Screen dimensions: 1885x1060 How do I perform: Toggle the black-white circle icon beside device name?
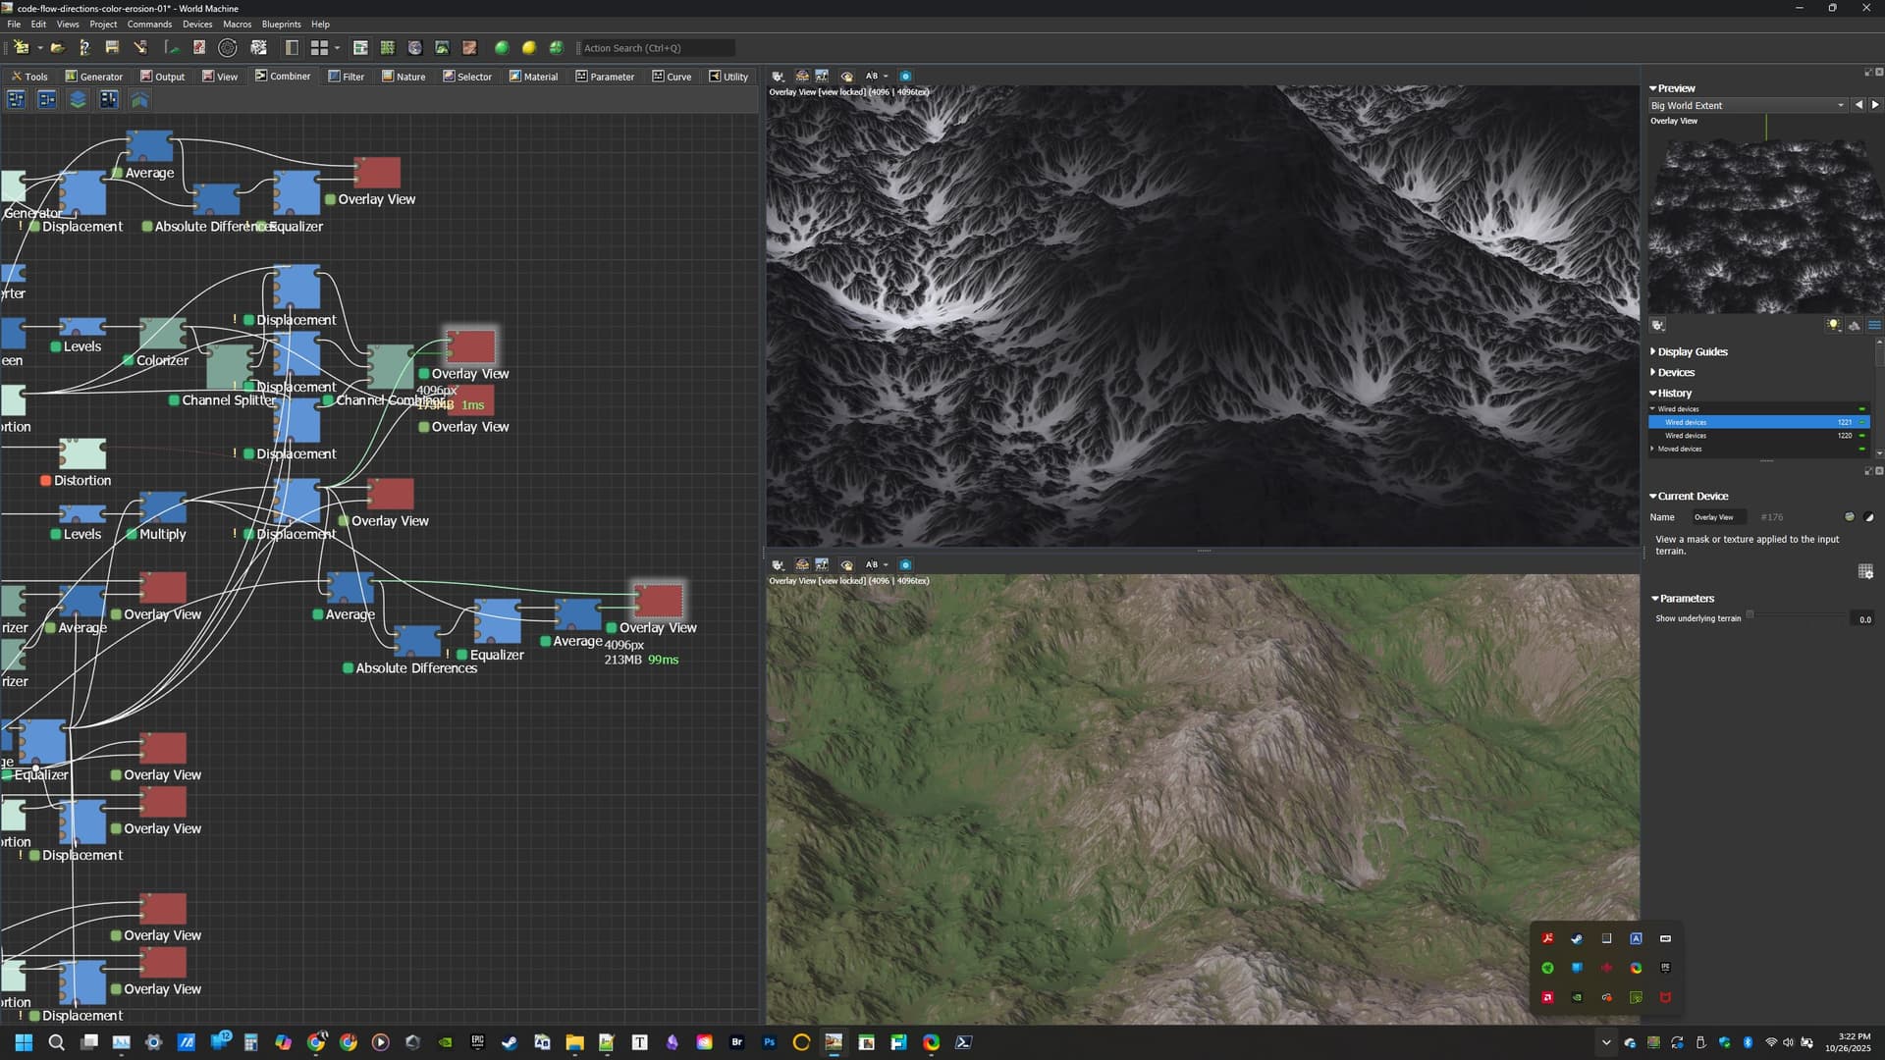pyautogui.click(x=1869, y=517)
